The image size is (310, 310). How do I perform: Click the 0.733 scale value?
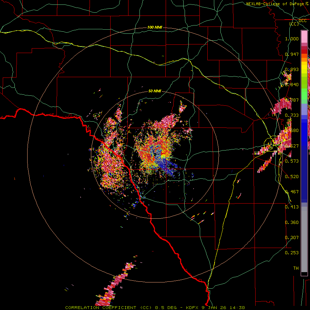pos(292,115)
